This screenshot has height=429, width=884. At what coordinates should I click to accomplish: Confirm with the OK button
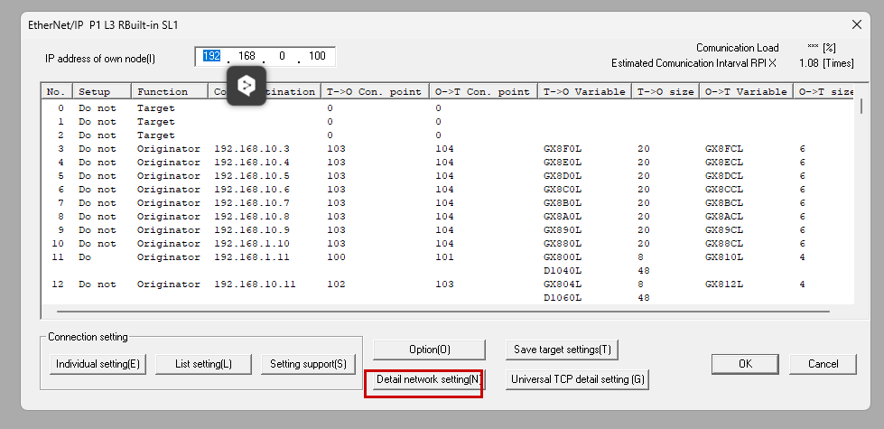[745, 364]
